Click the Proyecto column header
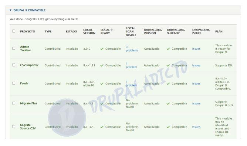The height and width of the screenshot is (146, 247). pos(27,32)
